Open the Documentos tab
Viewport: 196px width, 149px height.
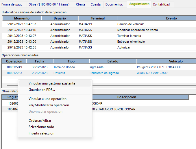pos(114,4)
